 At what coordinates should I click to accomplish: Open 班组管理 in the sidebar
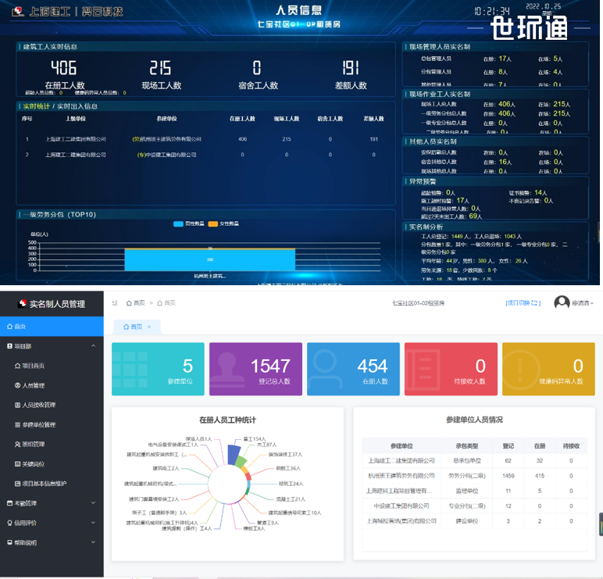(34, 444)
